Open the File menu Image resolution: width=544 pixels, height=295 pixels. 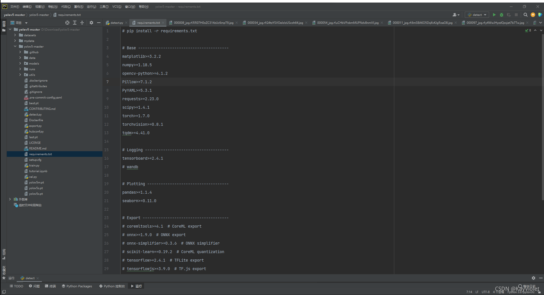point(15,7)
